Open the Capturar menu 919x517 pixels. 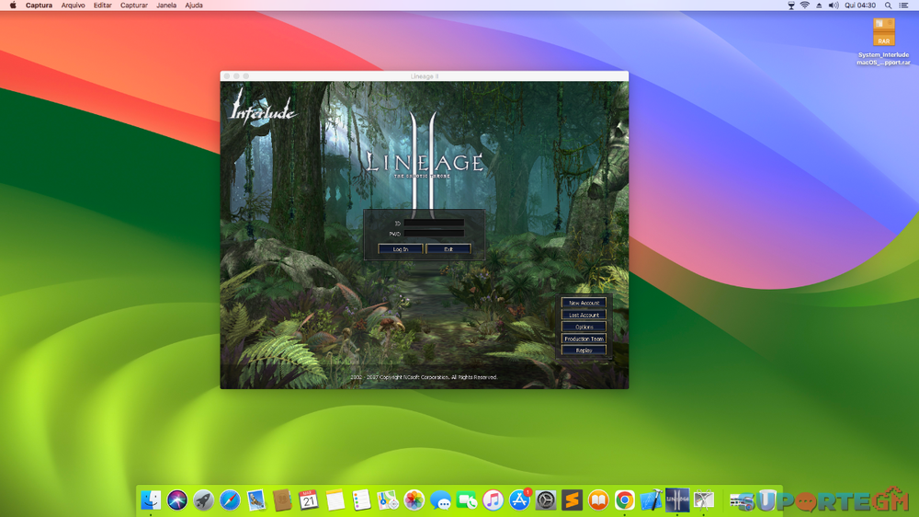pos(133,6)
